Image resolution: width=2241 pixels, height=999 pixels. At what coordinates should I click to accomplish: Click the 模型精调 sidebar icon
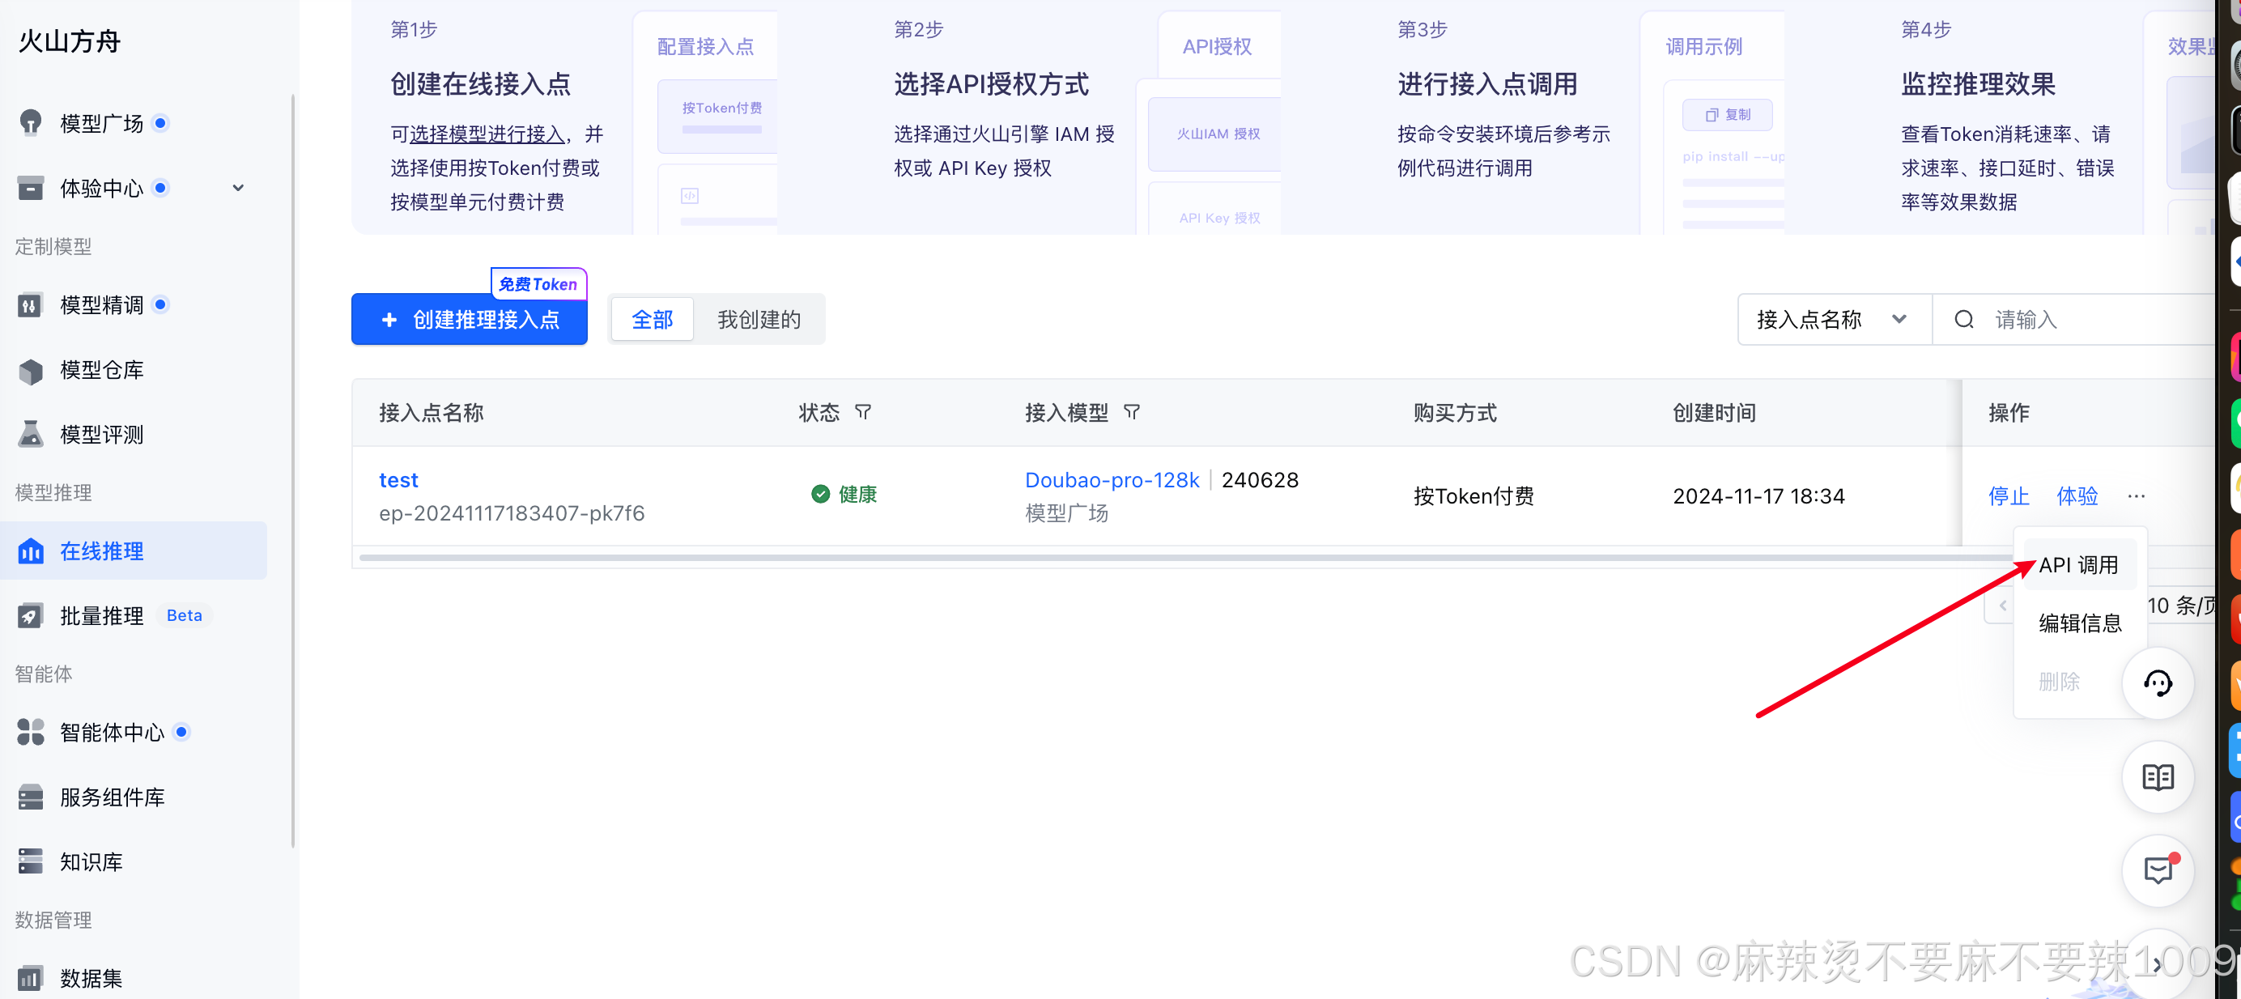coord(31,305)
